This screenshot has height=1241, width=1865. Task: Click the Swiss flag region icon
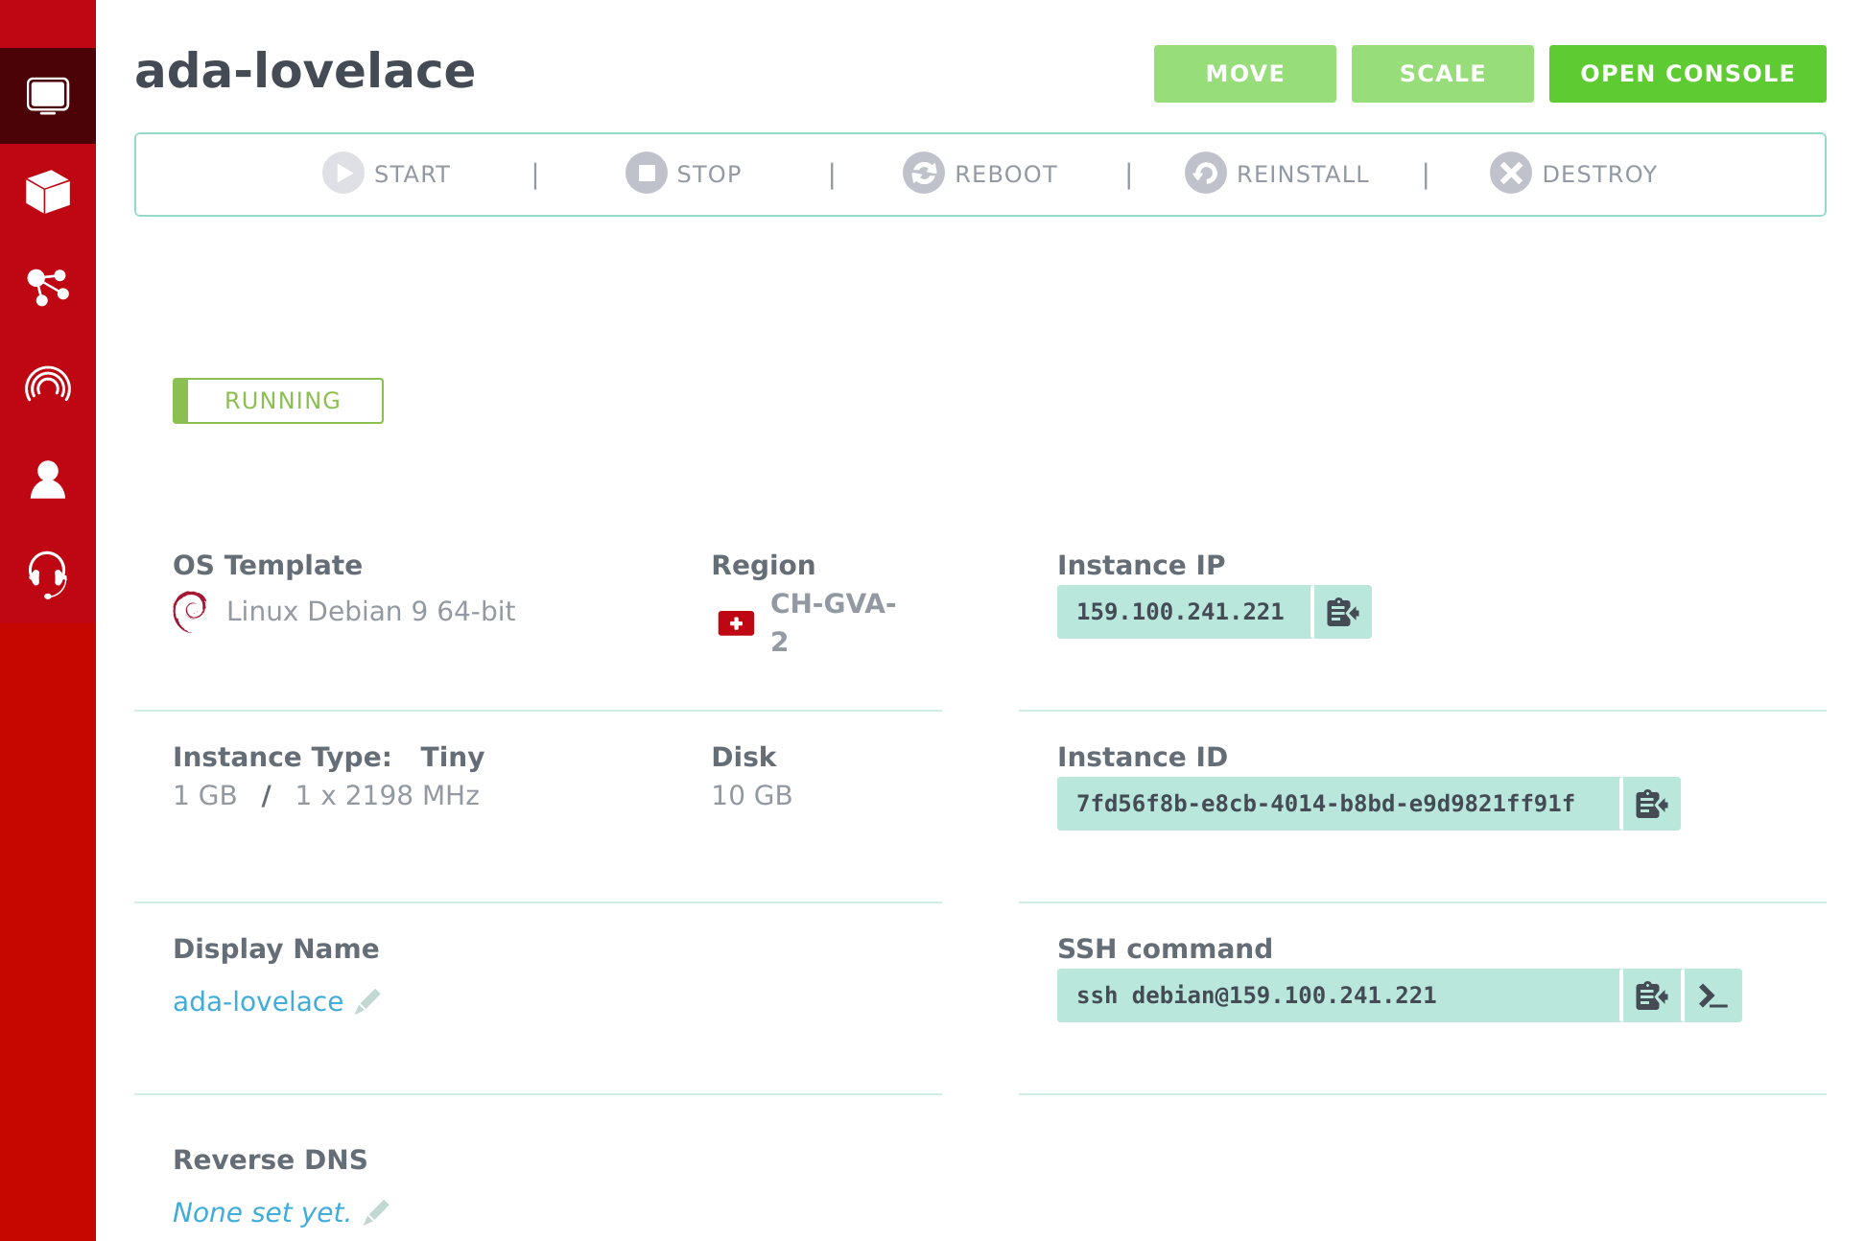click(x=735, y=622)
